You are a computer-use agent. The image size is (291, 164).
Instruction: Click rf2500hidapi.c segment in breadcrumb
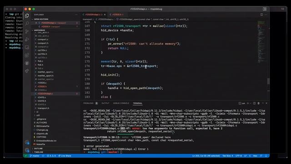pyautogui.click(x=105, y=19)
